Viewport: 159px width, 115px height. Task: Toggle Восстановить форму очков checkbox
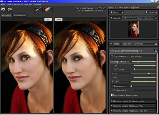click(x=112, y=95)
